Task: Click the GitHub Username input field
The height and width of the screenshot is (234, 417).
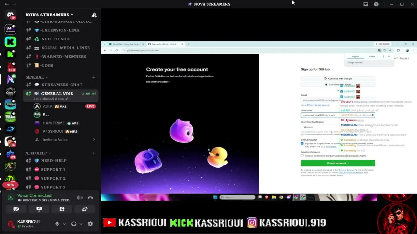Action: [x=338, y=115]
